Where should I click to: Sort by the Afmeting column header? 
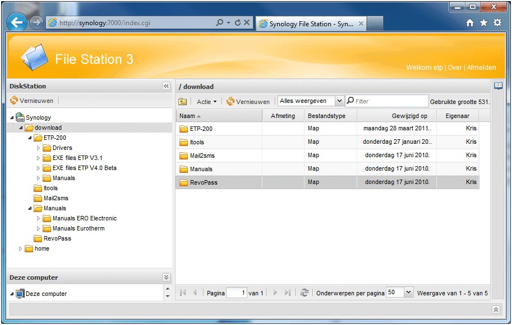pos(283,116)
